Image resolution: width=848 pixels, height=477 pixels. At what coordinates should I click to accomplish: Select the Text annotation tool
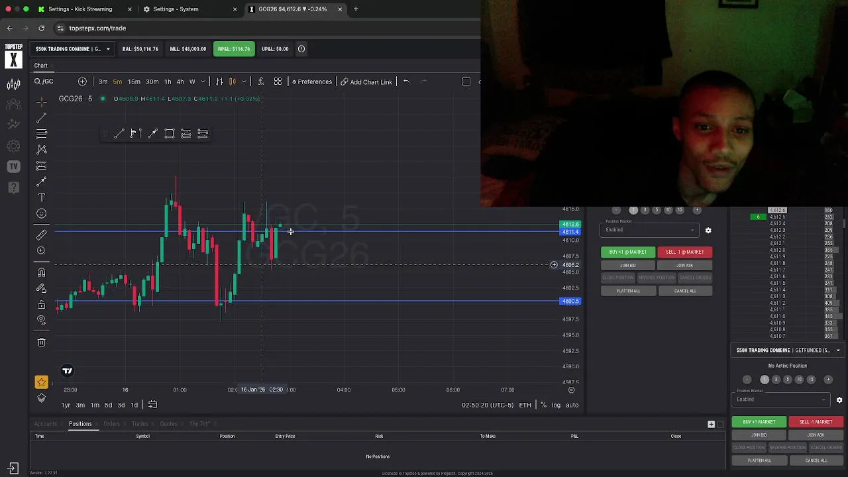[x=41, y=197]
